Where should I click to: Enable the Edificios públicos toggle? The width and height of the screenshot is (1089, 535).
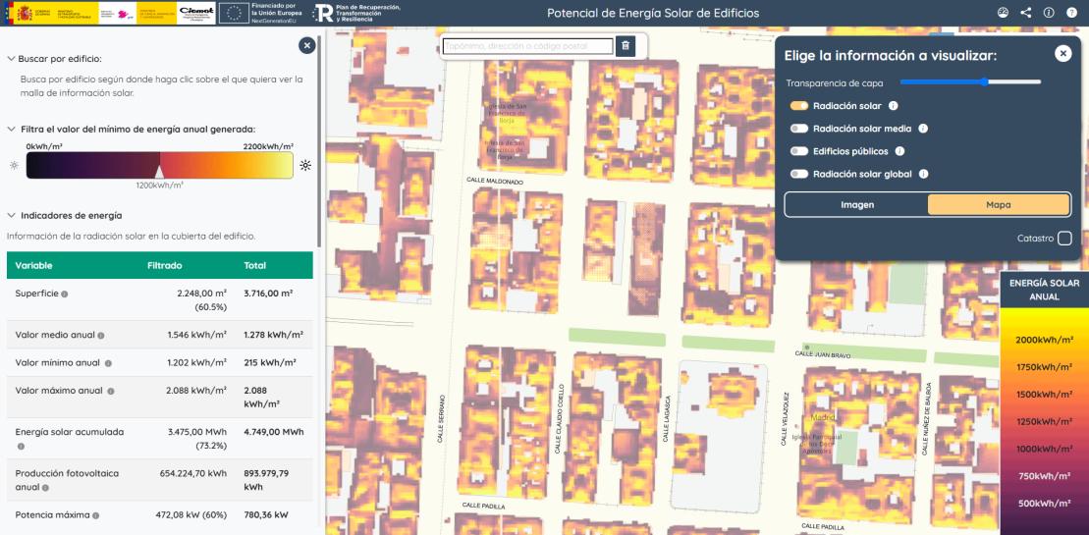pos(799,151)
